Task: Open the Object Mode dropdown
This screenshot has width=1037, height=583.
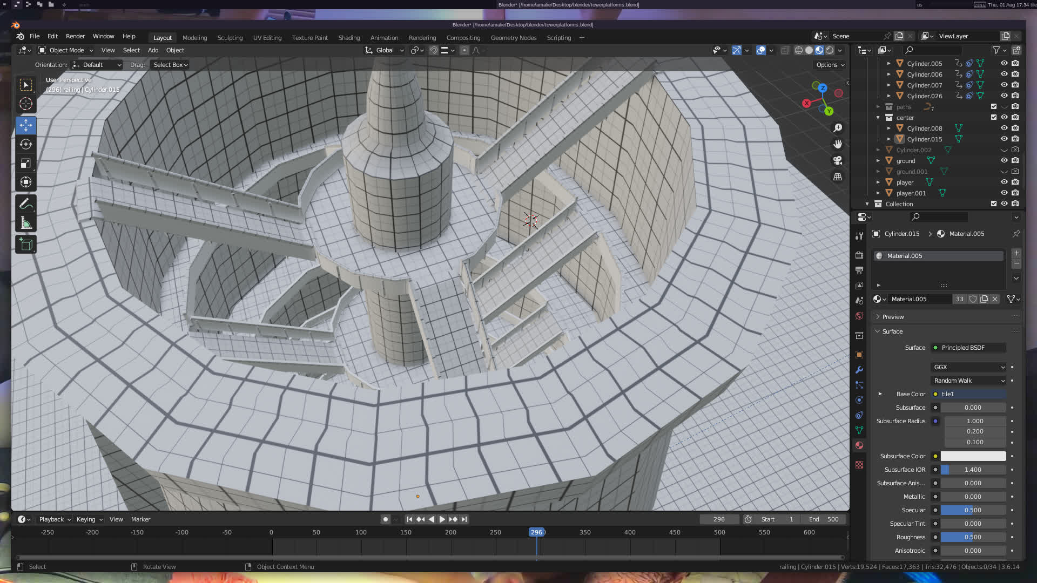Action: coord(66,50)
